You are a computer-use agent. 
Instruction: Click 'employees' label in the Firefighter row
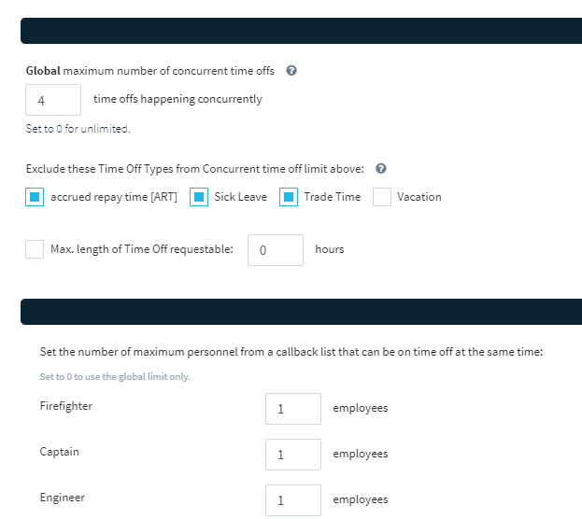(361, 408)
